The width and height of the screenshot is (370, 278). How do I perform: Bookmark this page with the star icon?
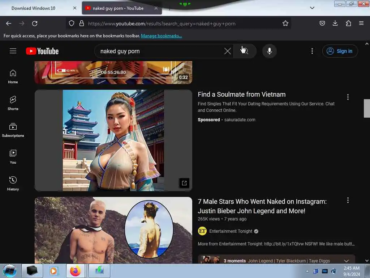(x=285, y=24)
